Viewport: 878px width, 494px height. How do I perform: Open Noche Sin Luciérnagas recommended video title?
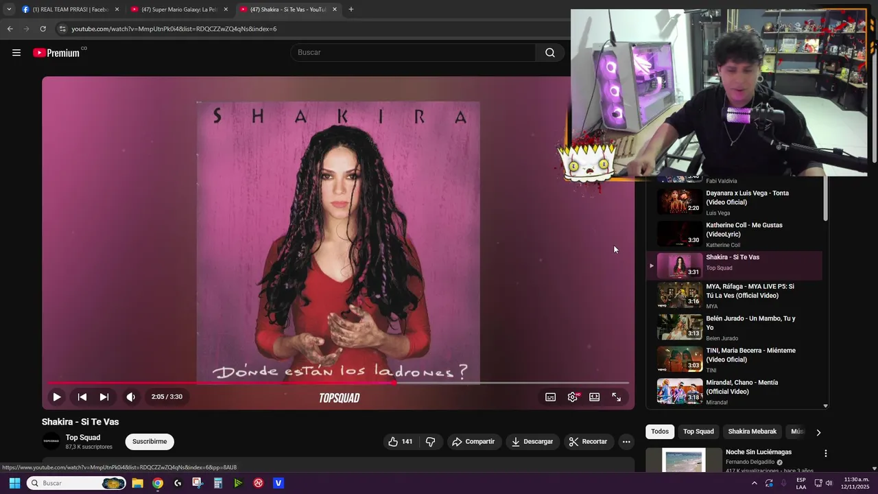(759, 452)
